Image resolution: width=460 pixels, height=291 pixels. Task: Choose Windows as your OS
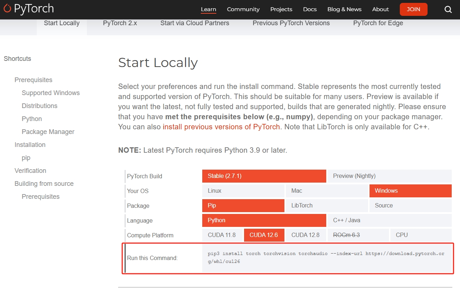tap(411, 191)
